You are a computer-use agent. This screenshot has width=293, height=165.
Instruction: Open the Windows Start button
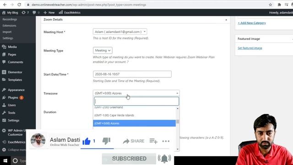point(5,161)
